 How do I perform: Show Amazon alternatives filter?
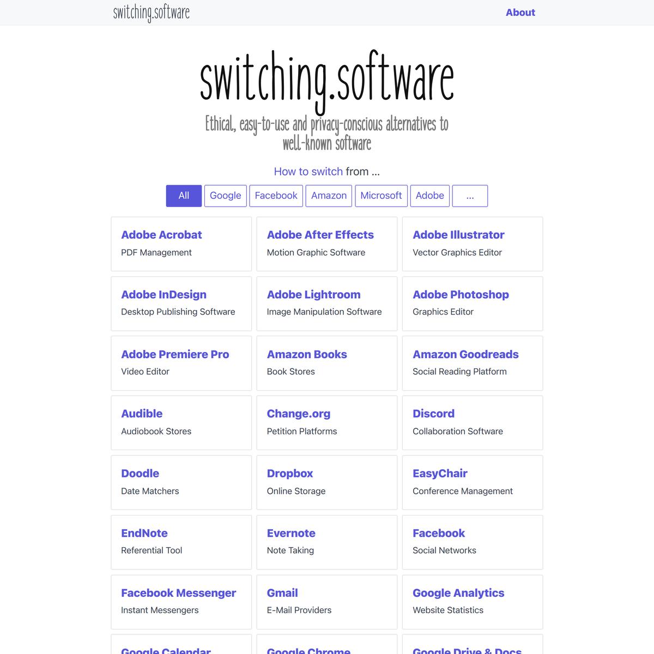[x=329, y=196]
